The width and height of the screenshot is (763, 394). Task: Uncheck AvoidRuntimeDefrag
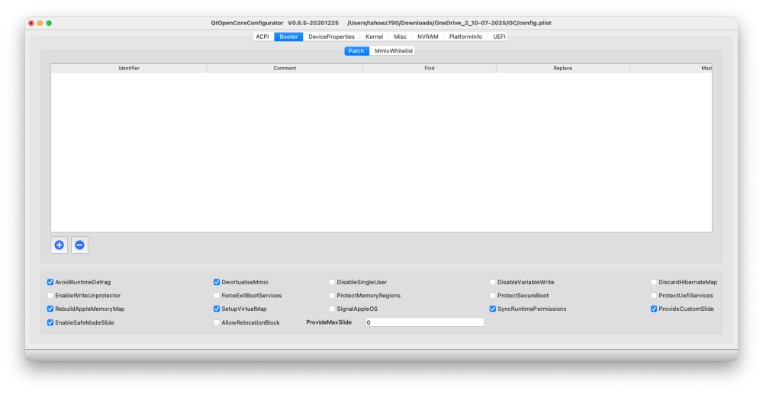50,282
